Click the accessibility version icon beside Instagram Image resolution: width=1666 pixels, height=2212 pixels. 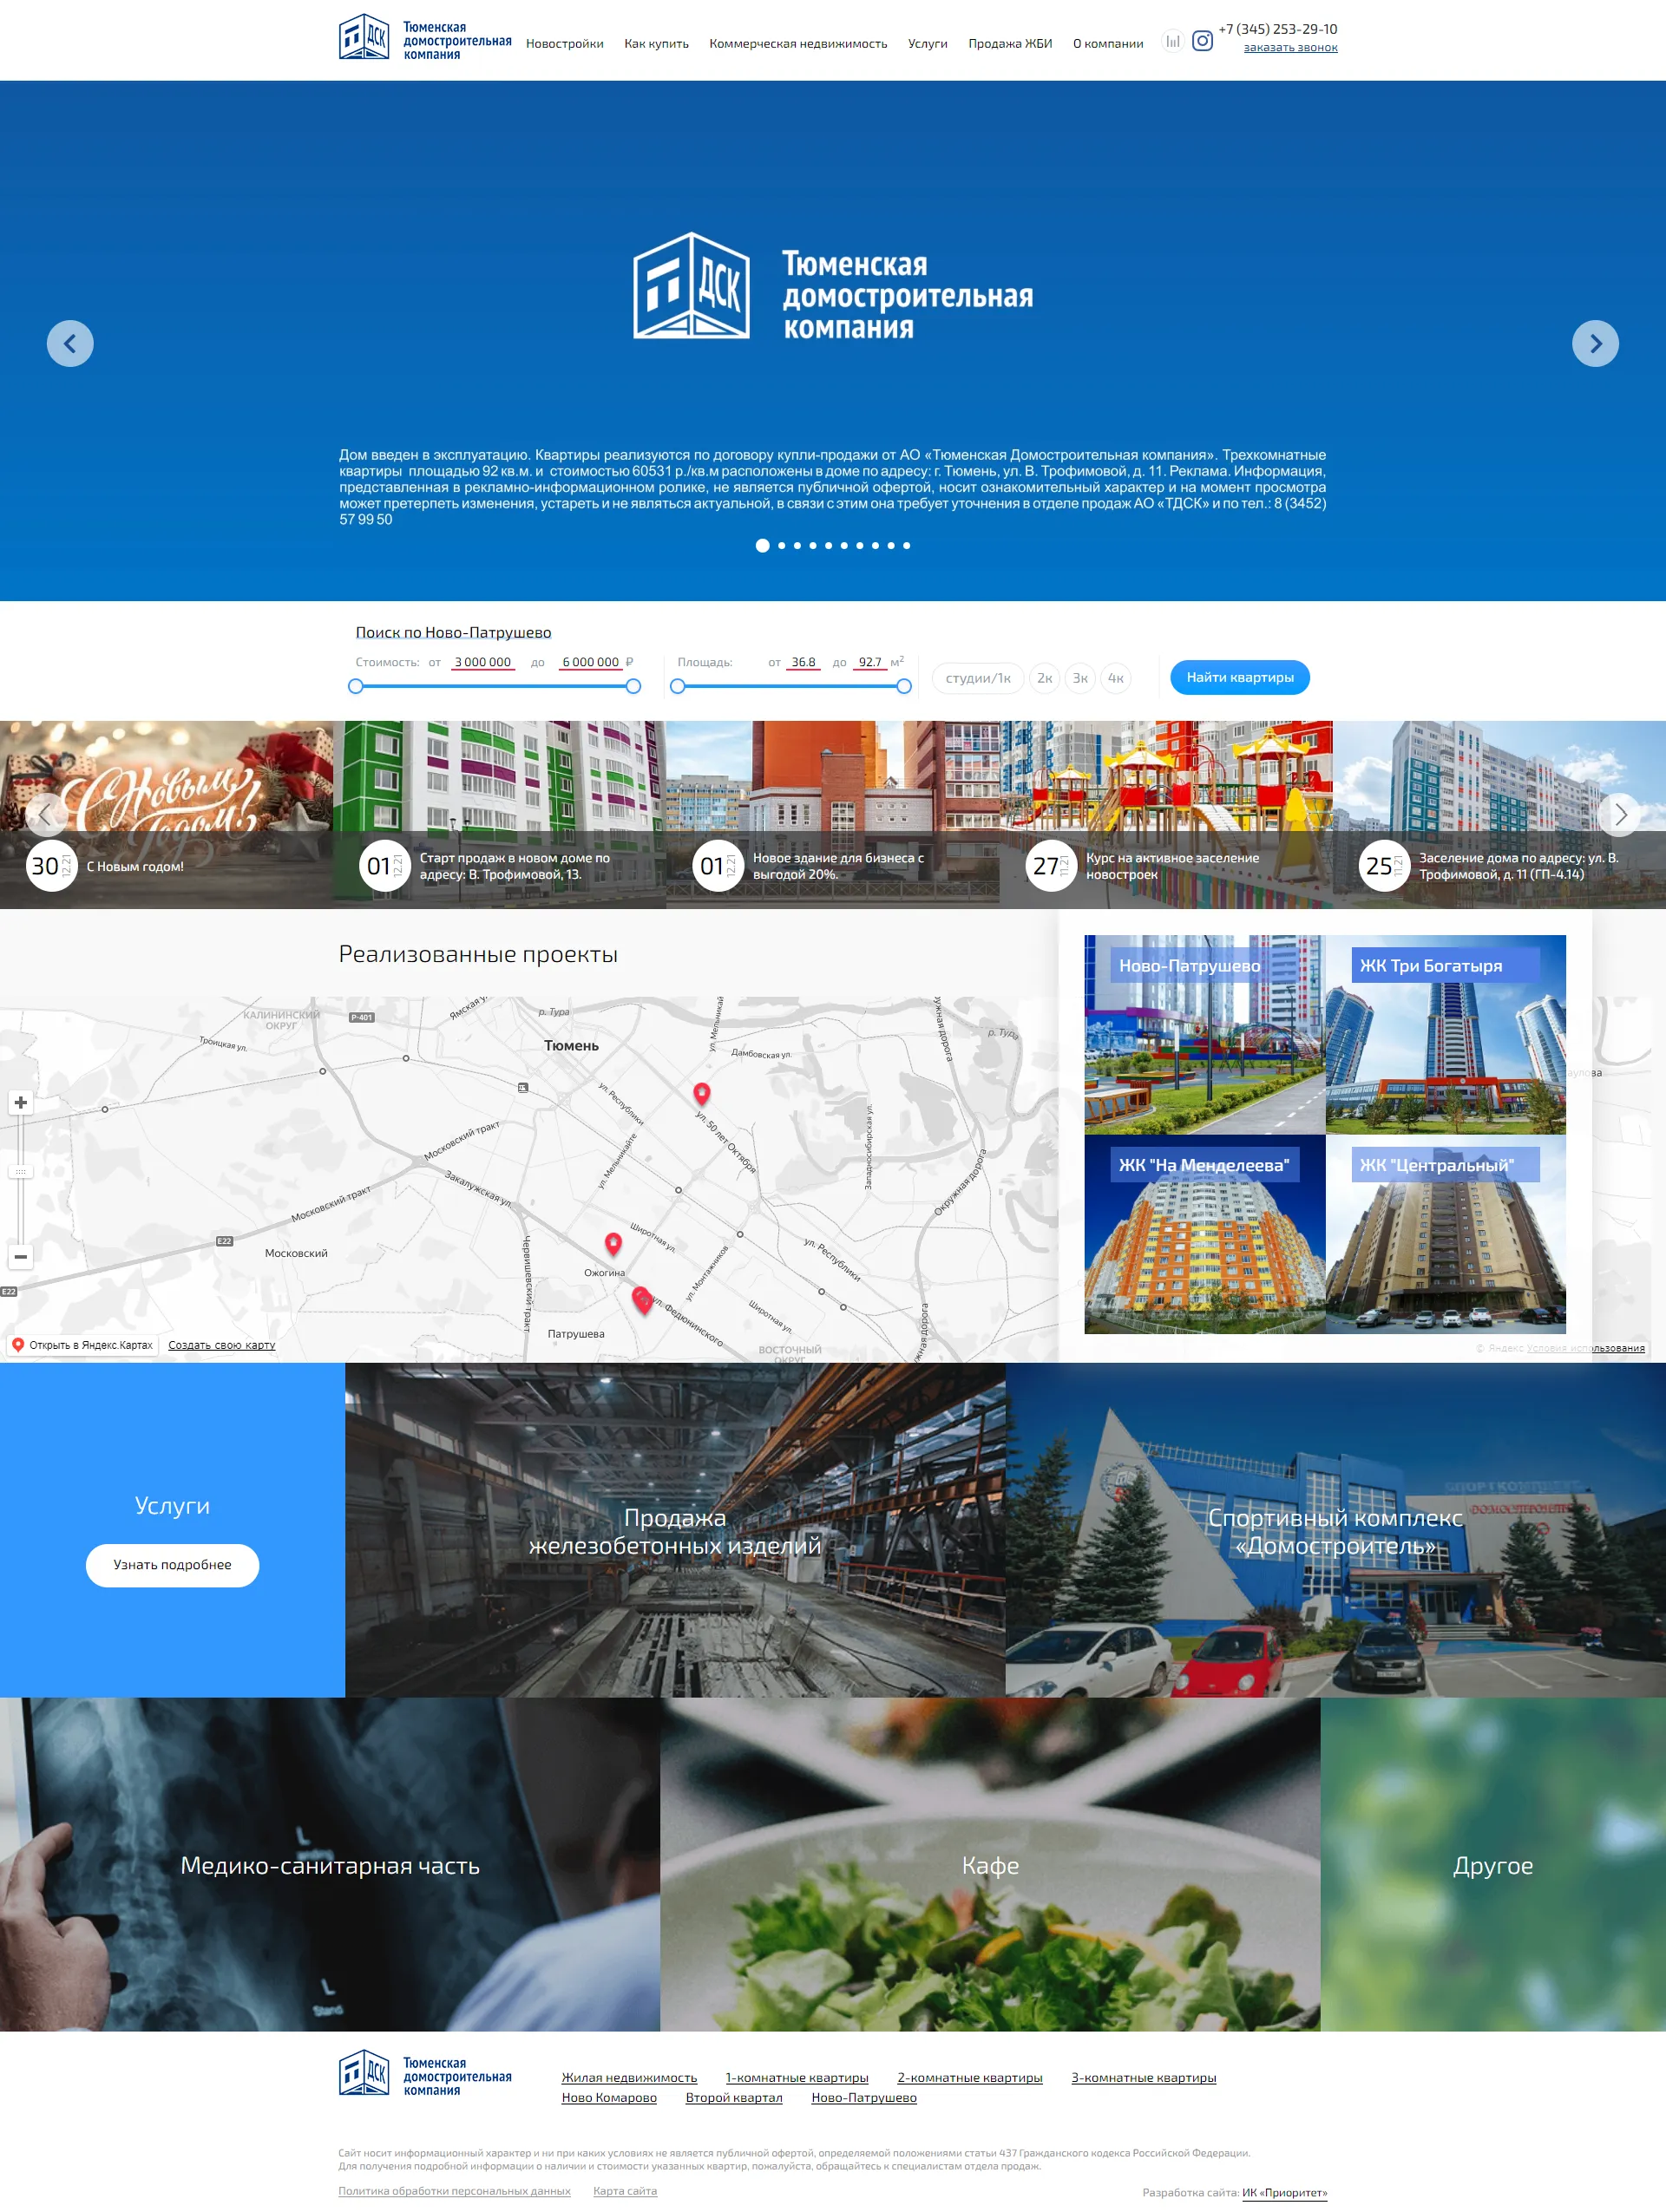click(1172, 41)
